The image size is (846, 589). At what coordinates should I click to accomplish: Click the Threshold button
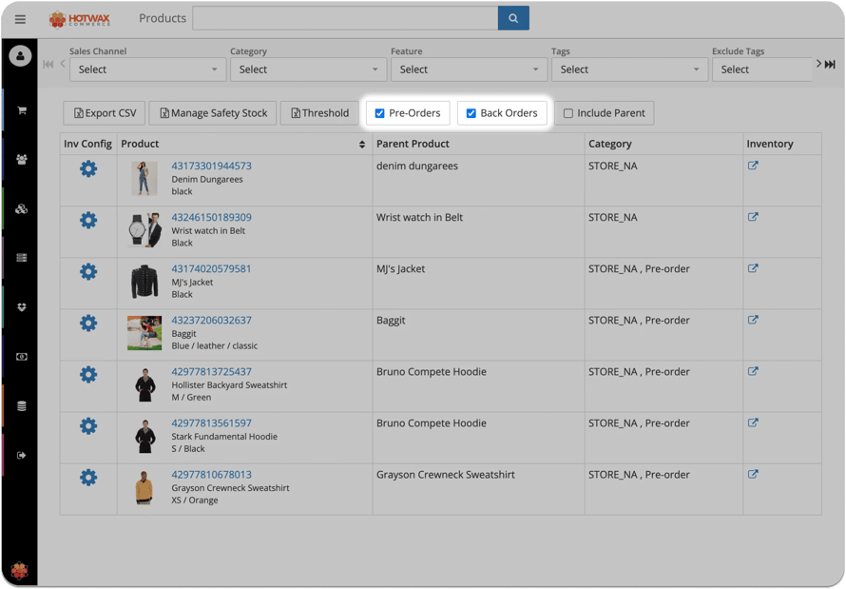(x=319, y=113)
